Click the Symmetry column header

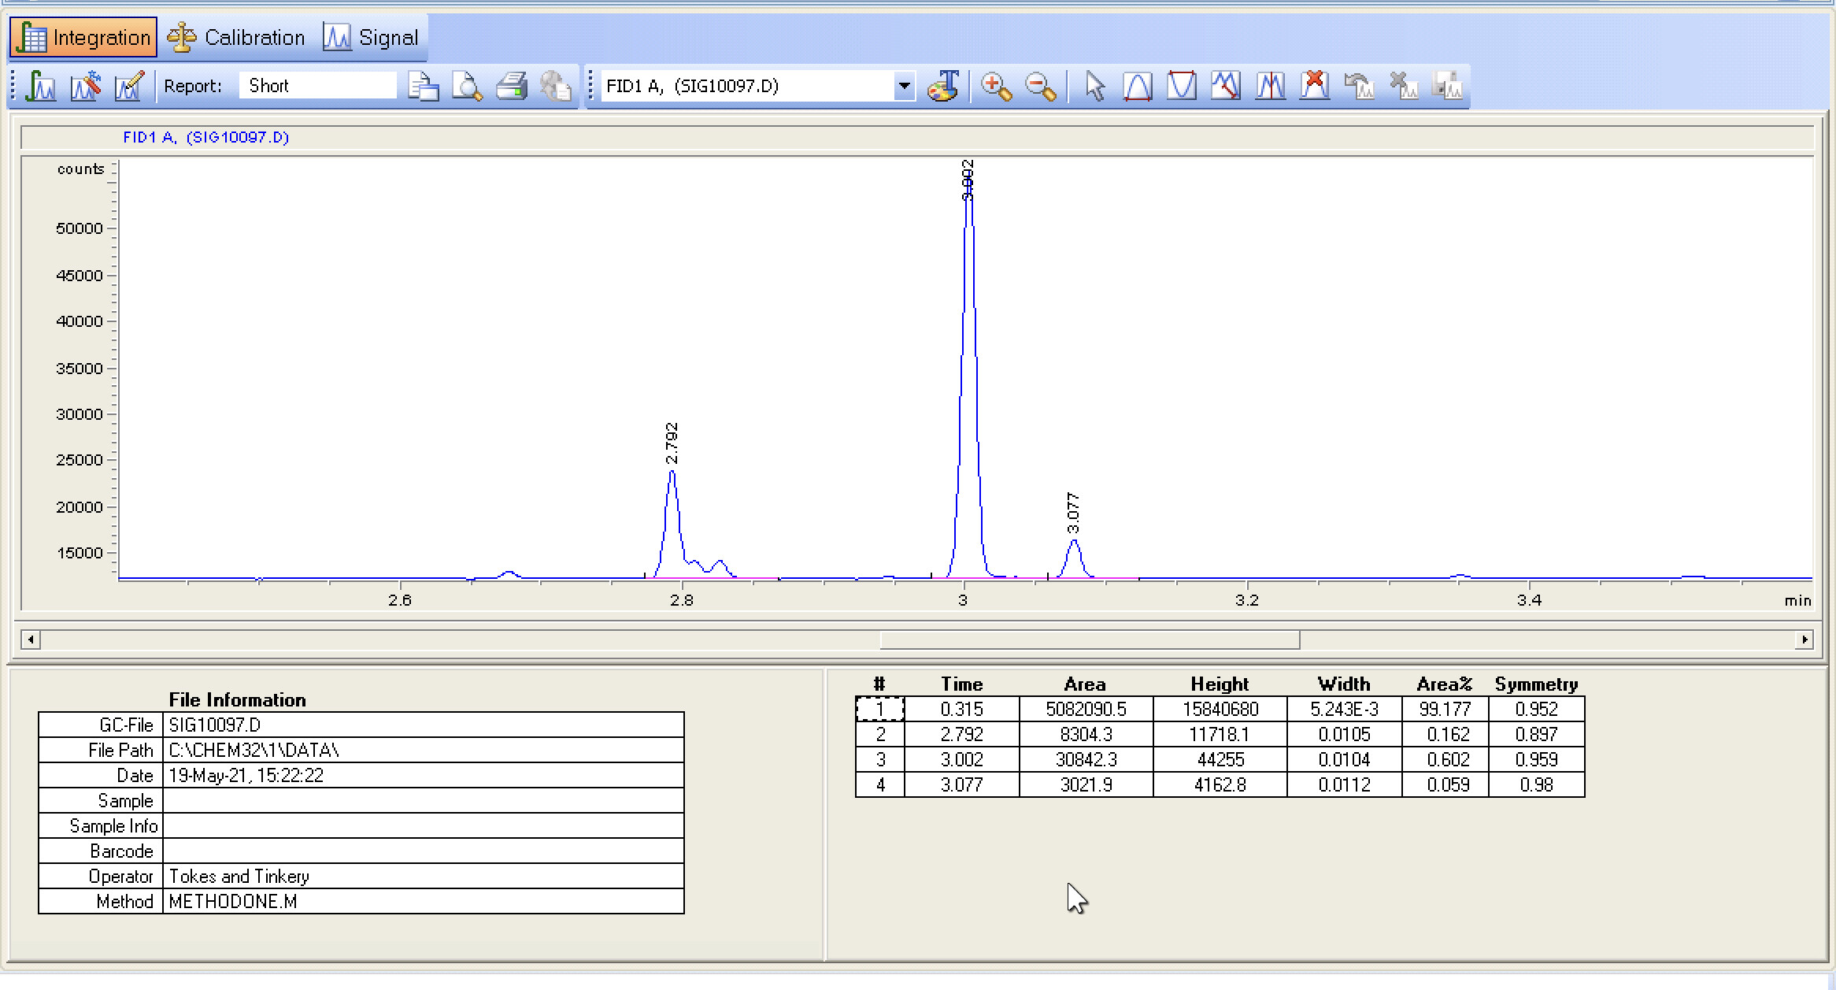click(1537, 684)
